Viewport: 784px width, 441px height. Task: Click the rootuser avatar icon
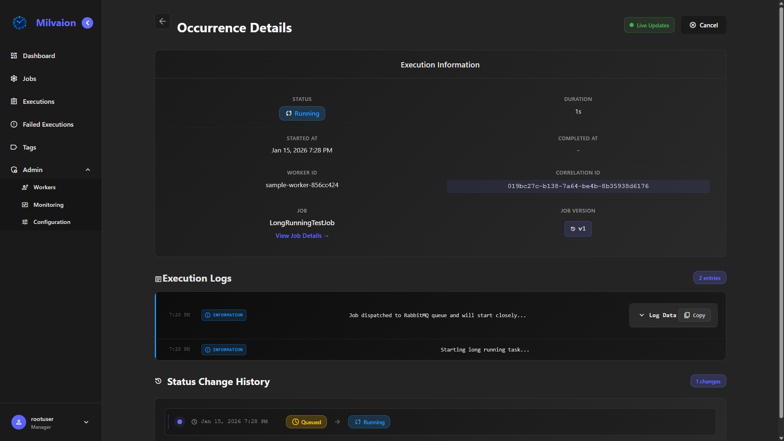coord(19,422)
